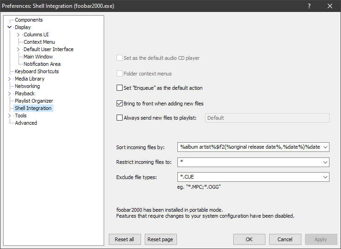The height and width of the screenshot is (249, 341).
Task: Collapse the Display tree node
Action: (x=9, y=27)
